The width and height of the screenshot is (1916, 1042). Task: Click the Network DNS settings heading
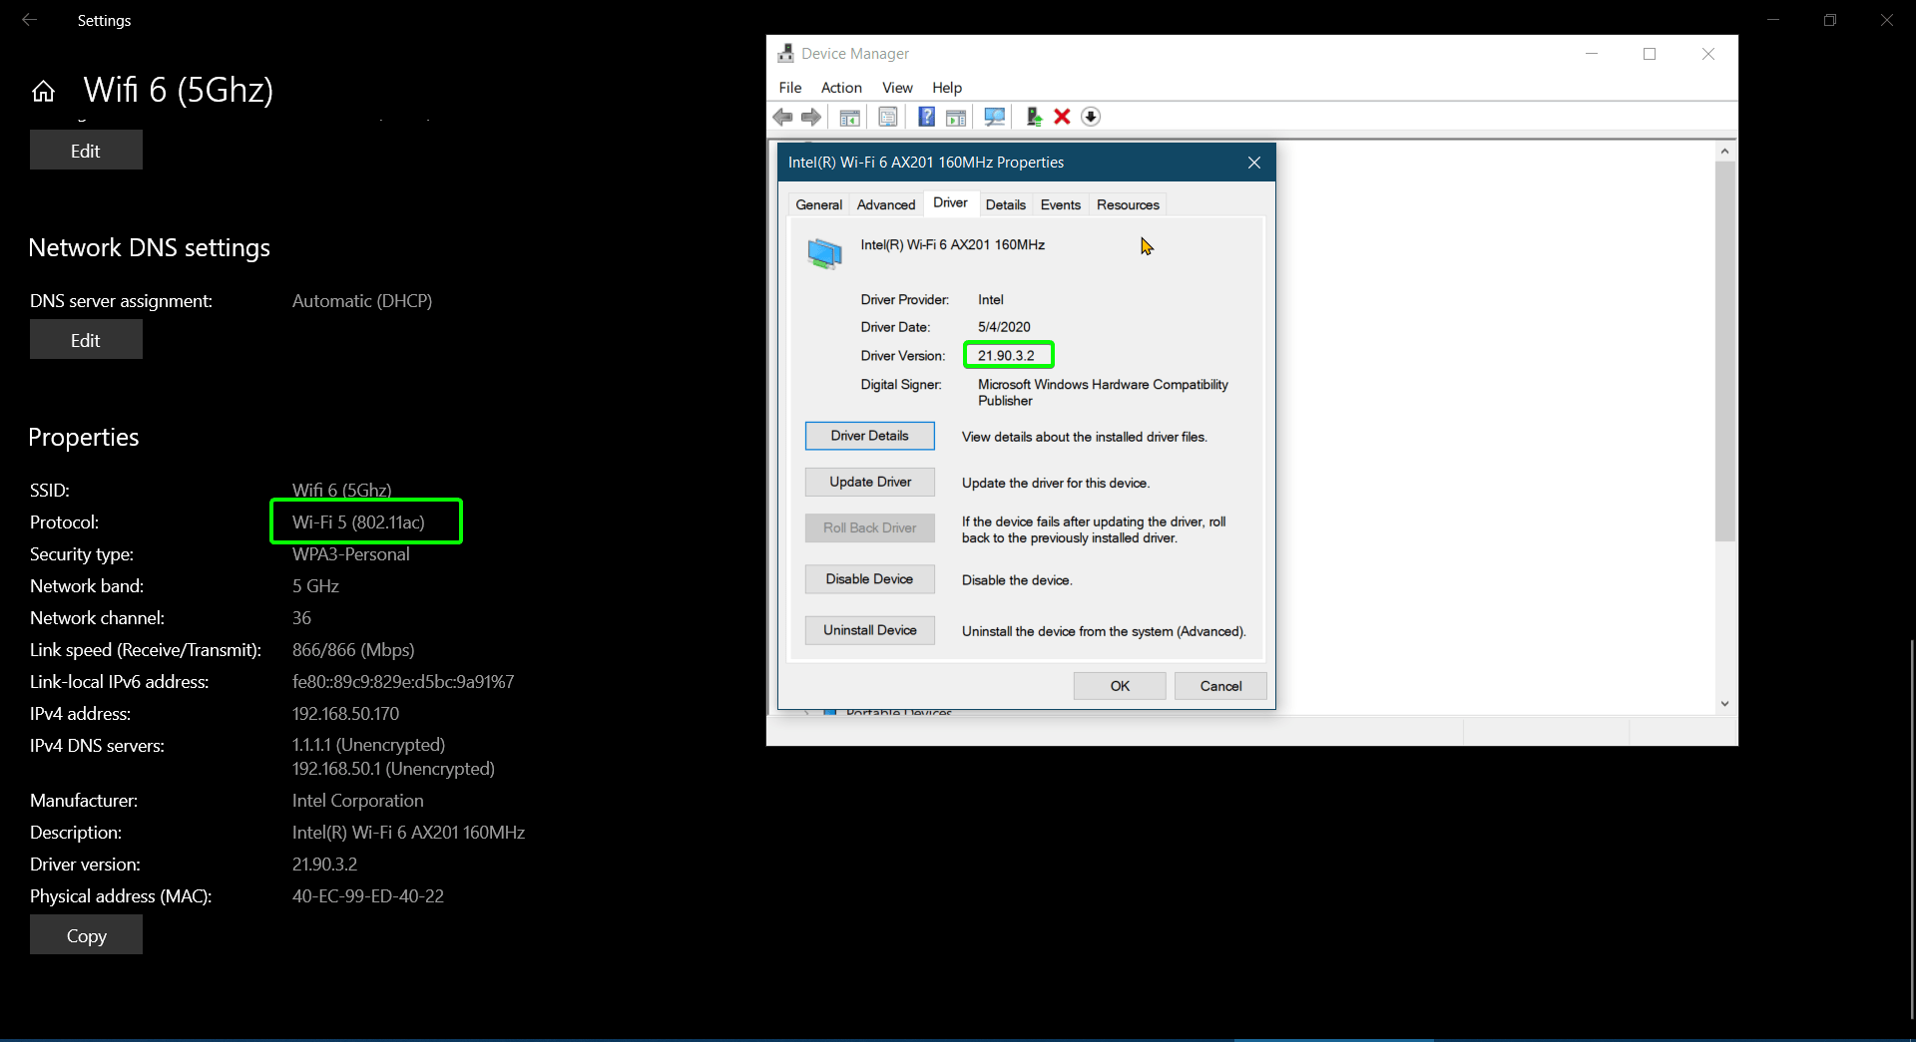point(150,248)
